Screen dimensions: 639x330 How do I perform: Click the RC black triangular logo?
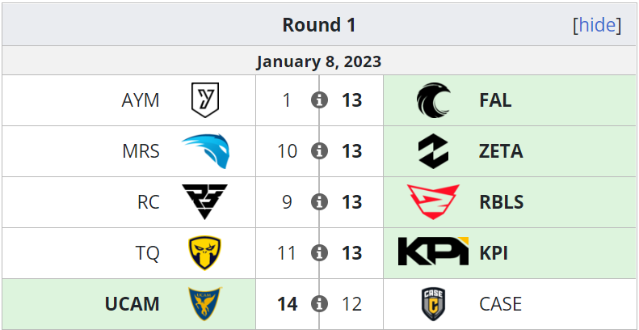205,202
